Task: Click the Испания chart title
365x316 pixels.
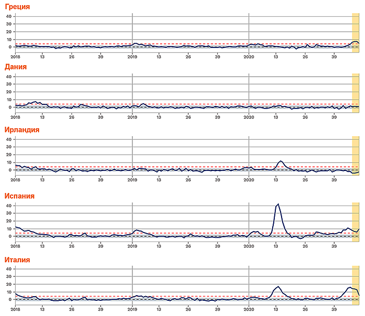Action: (x=20, y=196)
